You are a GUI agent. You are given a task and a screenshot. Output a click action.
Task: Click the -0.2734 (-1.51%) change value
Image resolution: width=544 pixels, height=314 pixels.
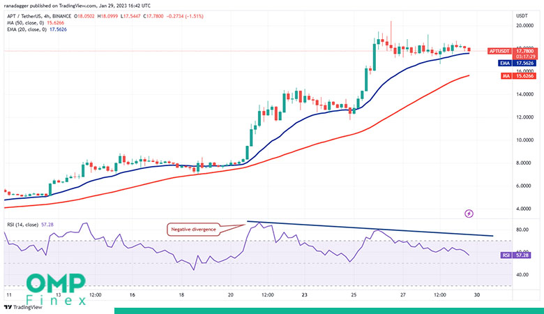pos(185,16)
